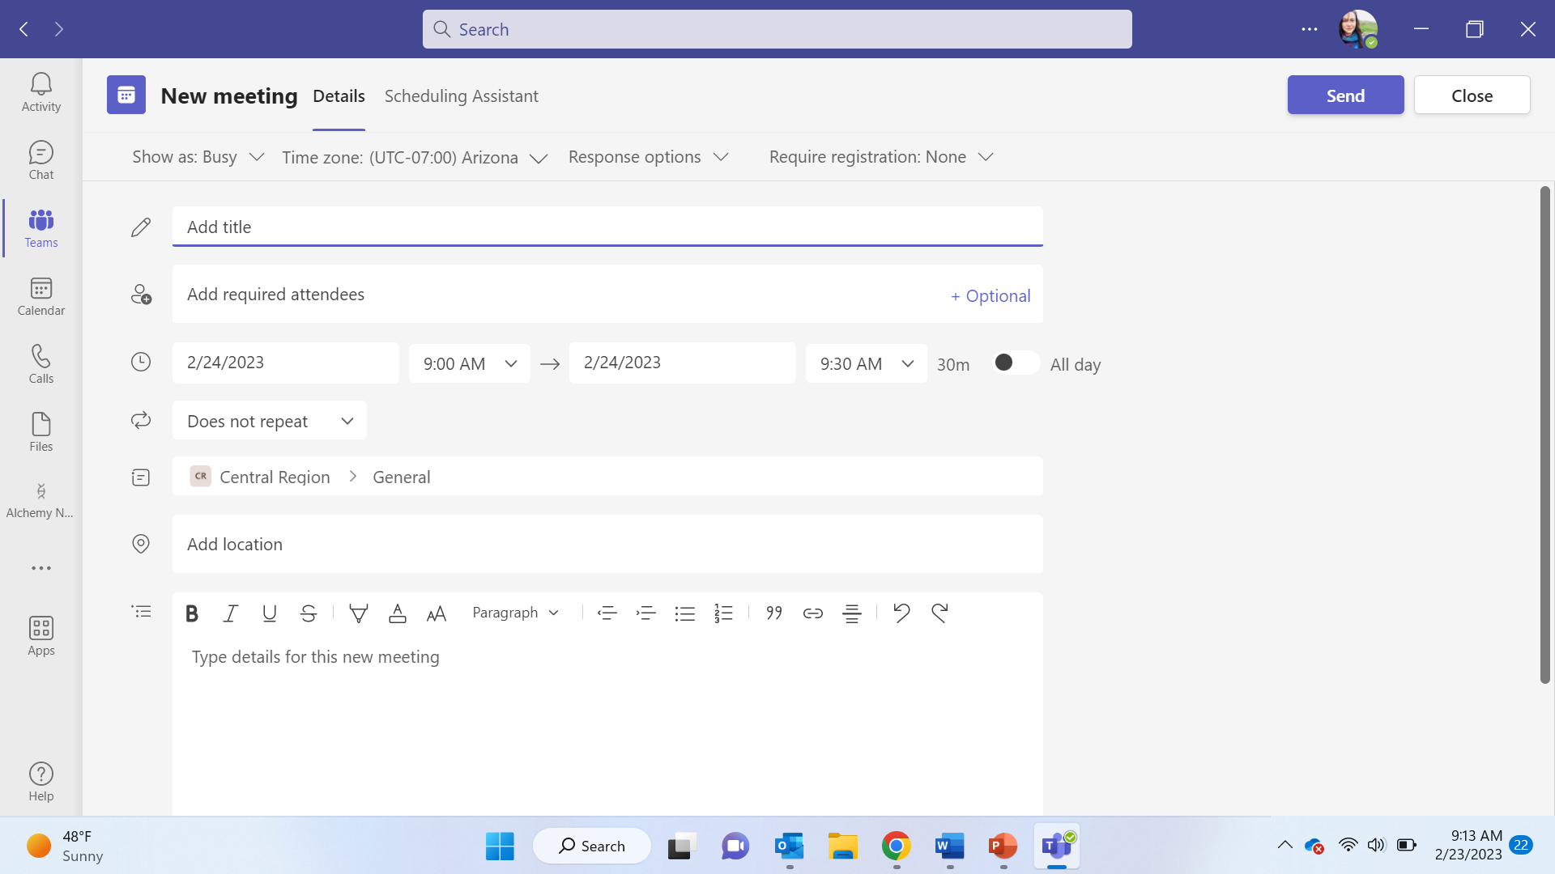The width and height of the screenshot is (1555, 874).
Task: Click the Add title field
Action: pos(607,227)
